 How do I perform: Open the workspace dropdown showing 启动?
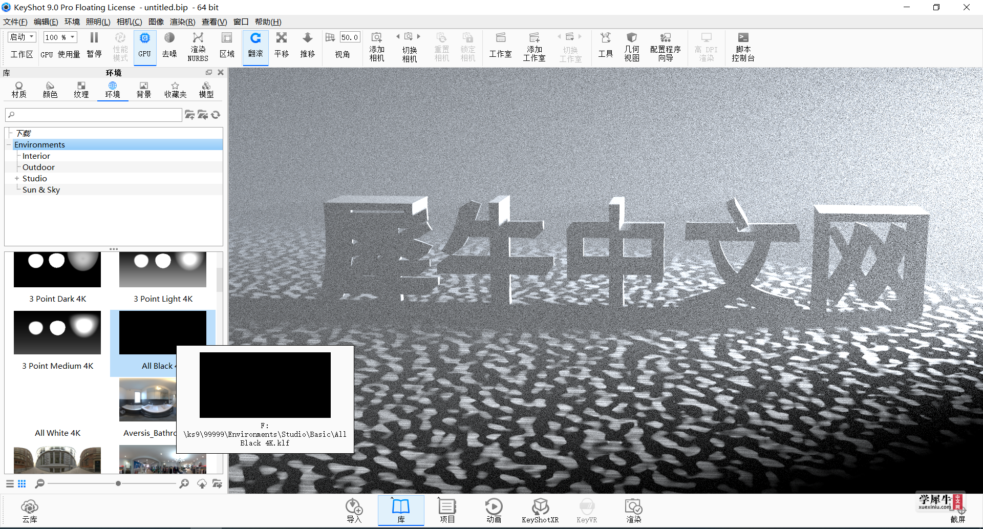pyautogui.click(x=22, y=37)
